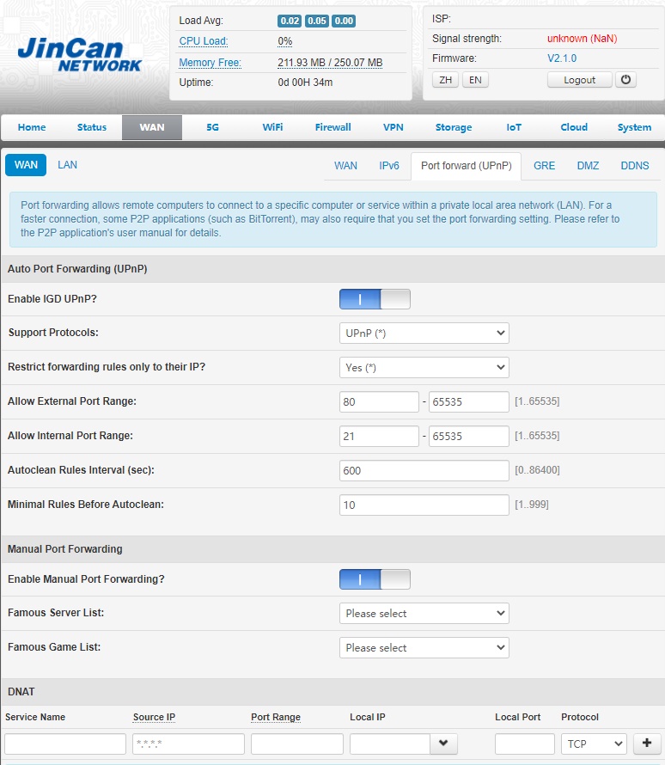The image size is (665, 765).
Task: Go to the Firewall menu tab
Action: pos(332,127)
